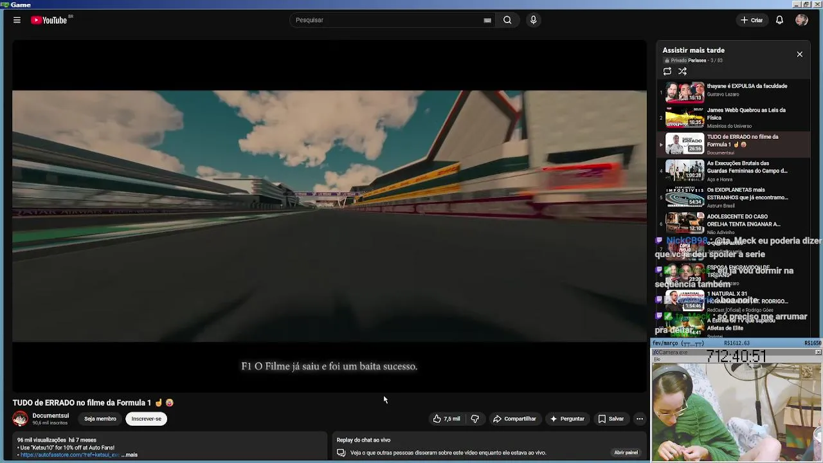Expand description with ...mais

[129, 455]
